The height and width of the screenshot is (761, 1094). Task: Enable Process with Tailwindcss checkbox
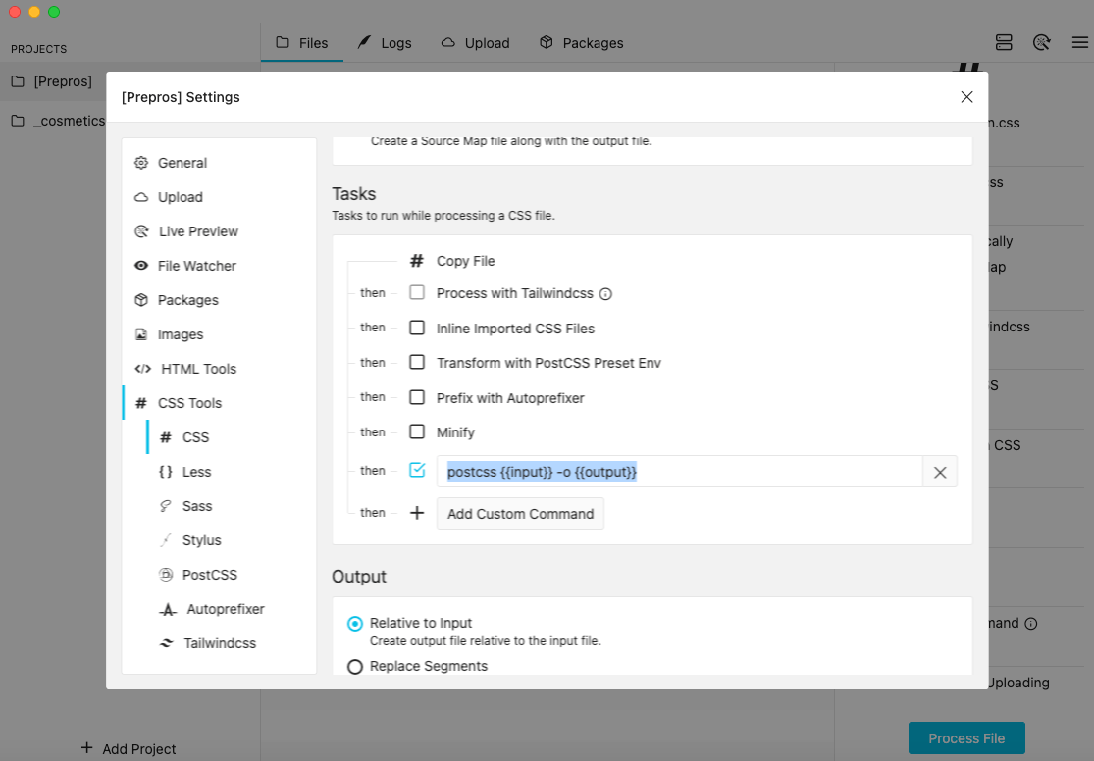[417, 293]
